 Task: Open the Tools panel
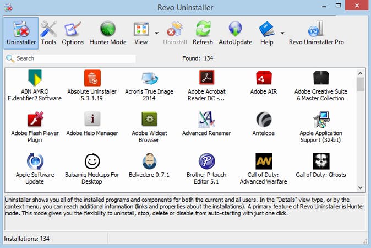(48, 33)
